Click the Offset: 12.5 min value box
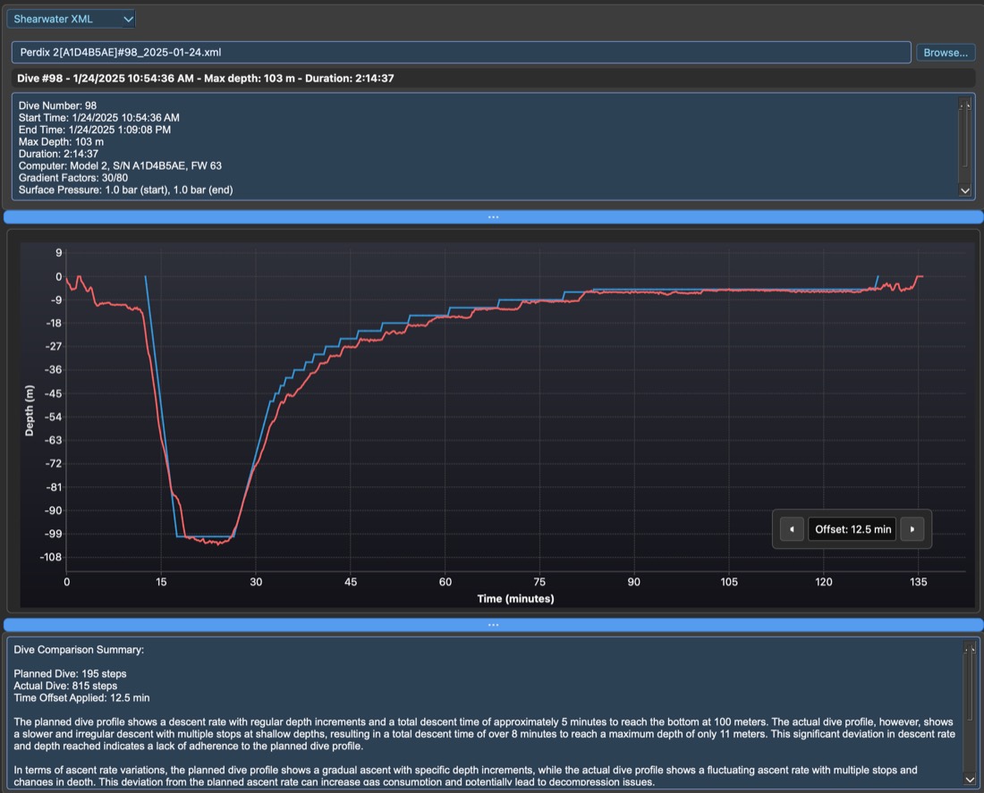984x793 pixels. (853, 529)
